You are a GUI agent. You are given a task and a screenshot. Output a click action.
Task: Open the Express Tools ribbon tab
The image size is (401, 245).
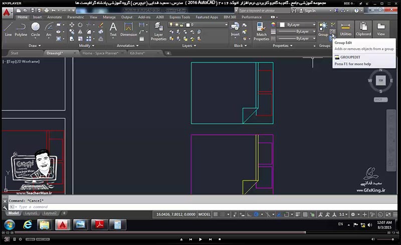[179, 17]
